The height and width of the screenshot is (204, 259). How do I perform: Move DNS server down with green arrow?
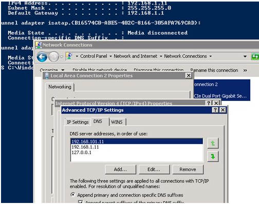[213, 156]
